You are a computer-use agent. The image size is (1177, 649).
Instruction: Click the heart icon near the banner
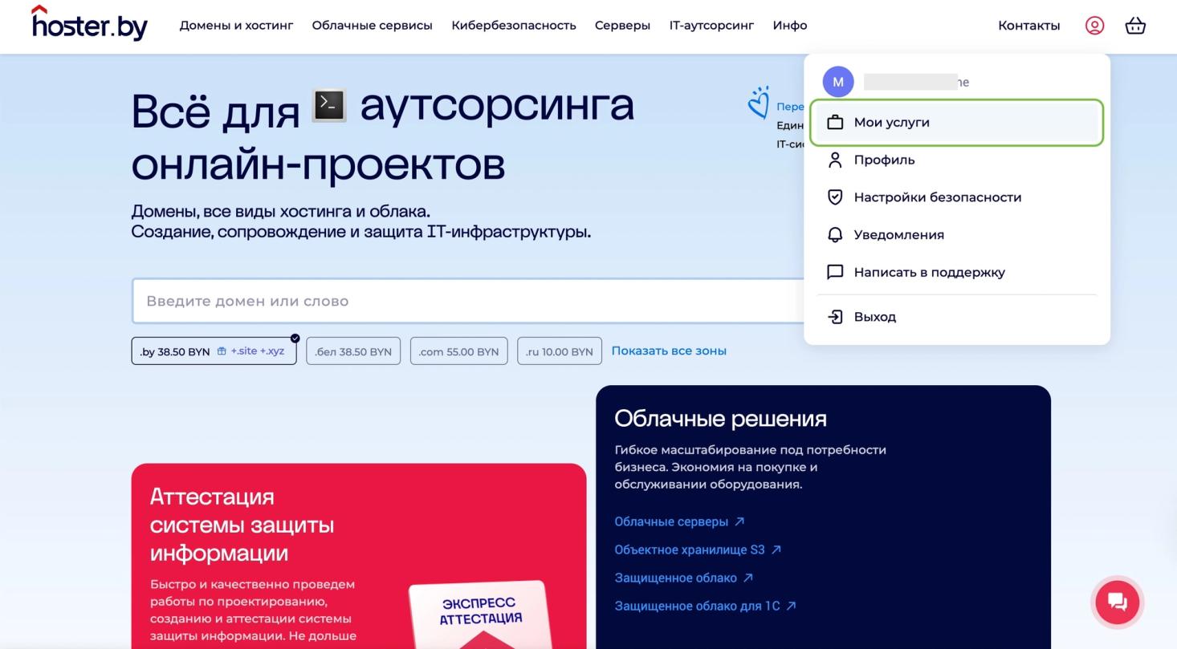759,103
